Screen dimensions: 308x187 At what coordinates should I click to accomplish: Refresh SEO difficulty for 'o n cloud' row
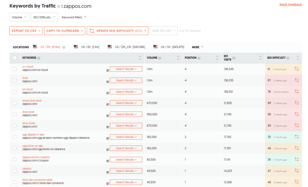pyautogui.click(x=297, y=69)
